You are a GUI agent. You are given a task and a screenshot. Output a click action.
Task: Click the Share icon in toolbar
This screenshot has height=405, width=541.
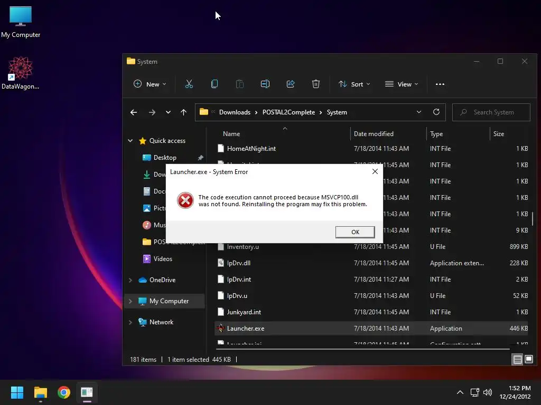(x=291, y=84)
